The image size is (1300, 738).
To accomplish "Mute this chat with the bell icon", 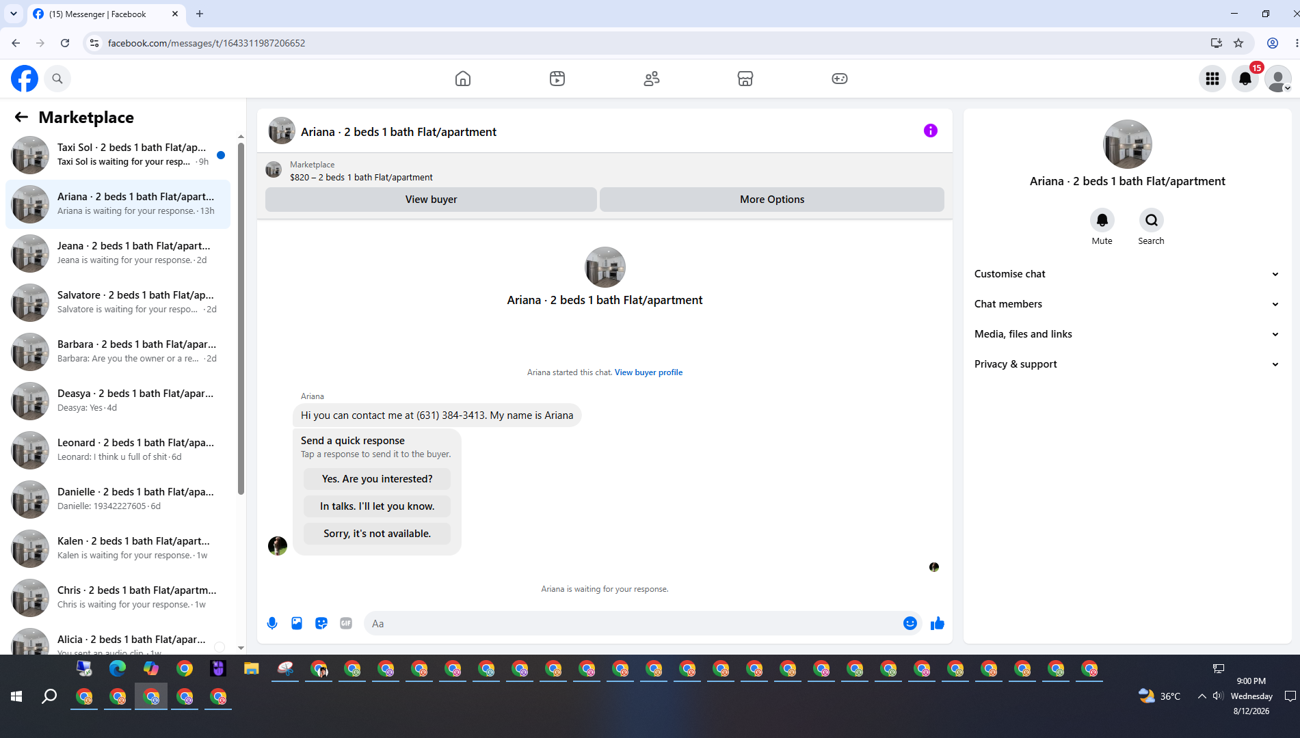I will click(1102, 220).
